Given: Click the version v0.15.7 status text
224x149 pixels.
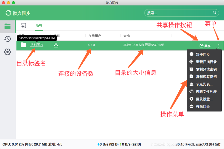Looking at the screenshot, I should pos(198,144).
